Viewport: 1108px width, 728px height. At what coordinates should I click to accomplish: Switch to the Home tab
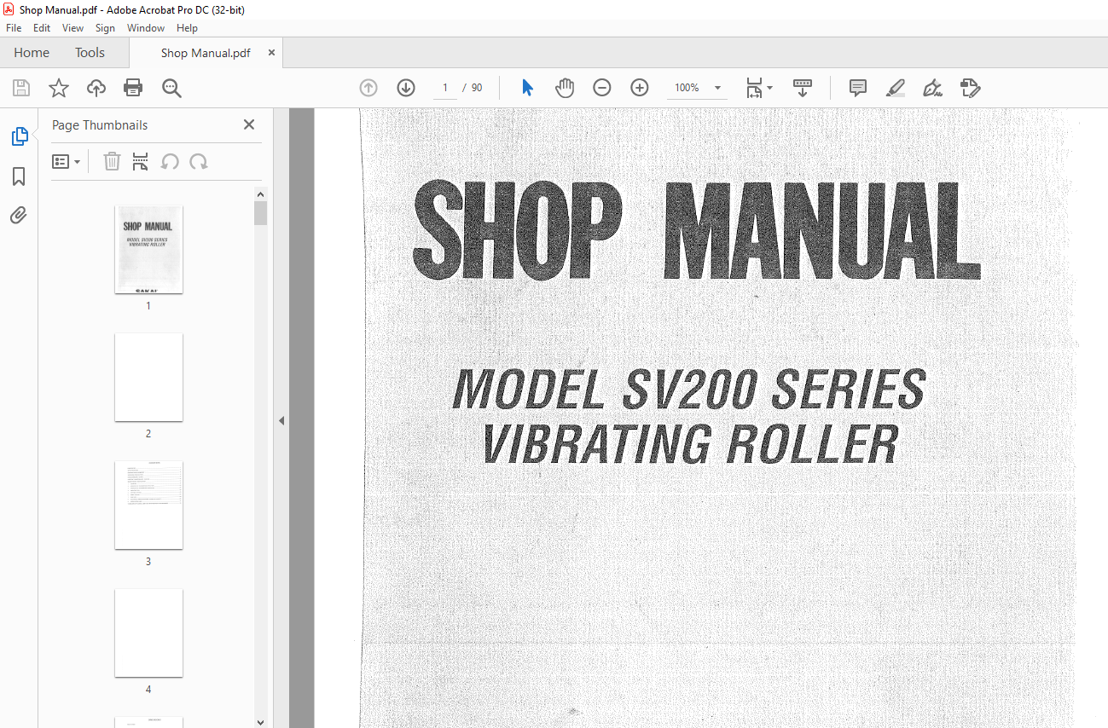tap(32, 53)
